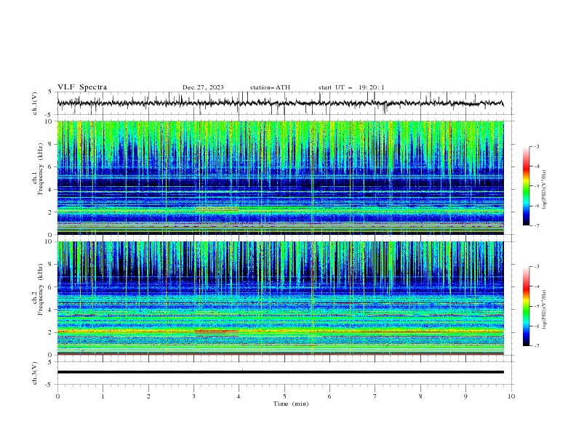Click ch.2 frequency axis tick "8"
Image resolution: width=576 pixels, height=445 pixels.
pos(51,265)
